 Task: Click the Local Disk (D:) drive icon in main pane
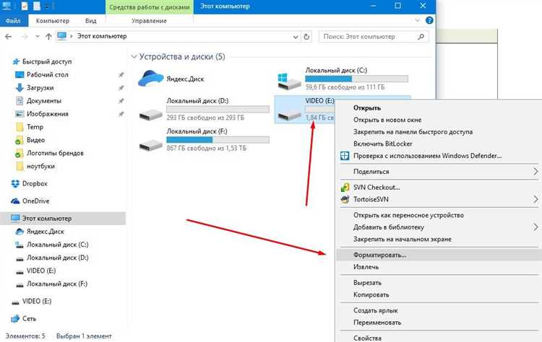pos(151,112)
